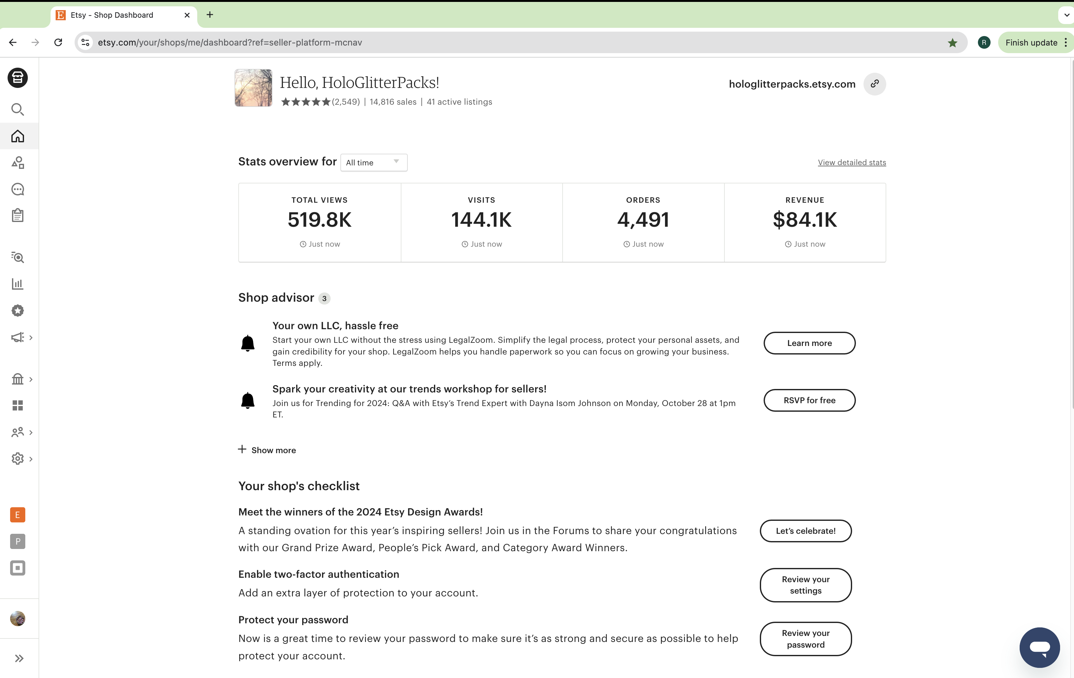This screenshot has height=678, width=1074.
Task: Click View detailed stats link
Action: click(851, 162)
